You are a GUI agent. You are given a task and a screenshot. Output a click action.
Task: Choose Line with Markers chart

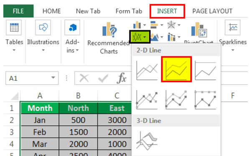tap(147, 100)
